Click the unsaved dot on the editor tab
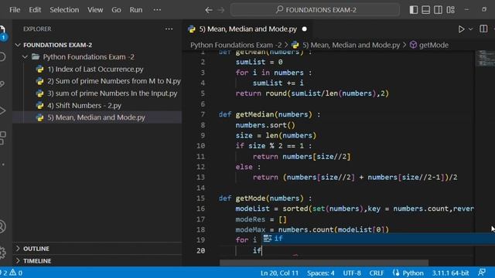The image size is (495, 278). (304, 29)
